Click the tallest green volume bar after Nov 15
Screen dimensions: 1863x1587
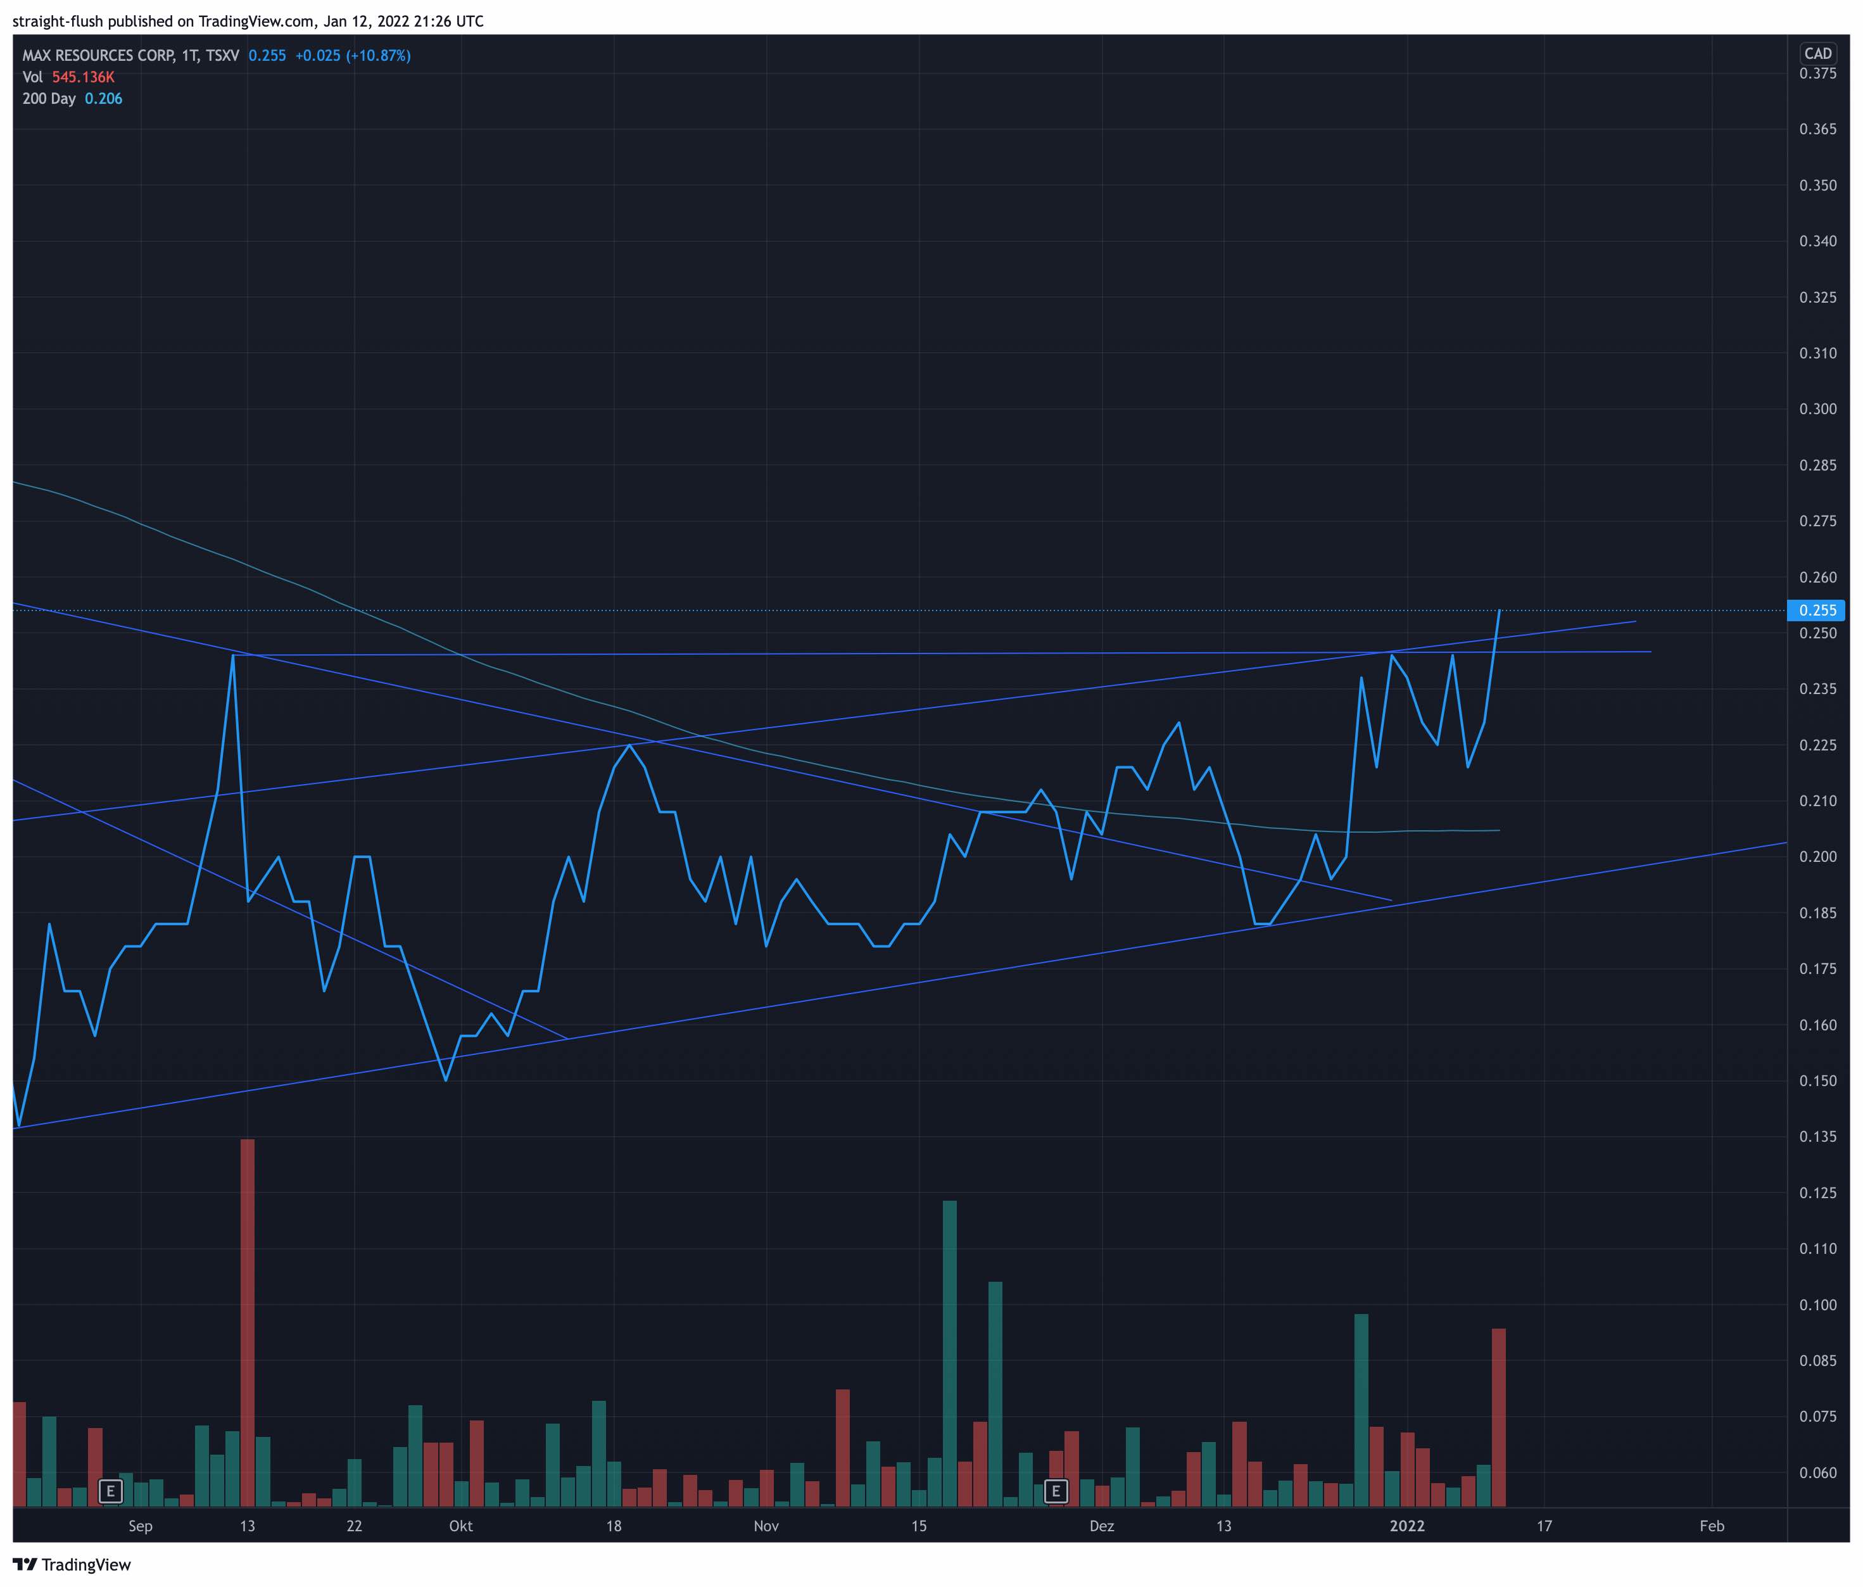coord(949,1353)
